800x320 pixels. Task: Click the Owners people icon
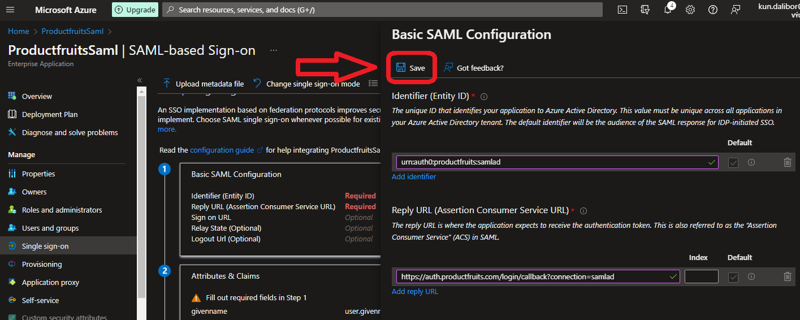coord(12,192)
